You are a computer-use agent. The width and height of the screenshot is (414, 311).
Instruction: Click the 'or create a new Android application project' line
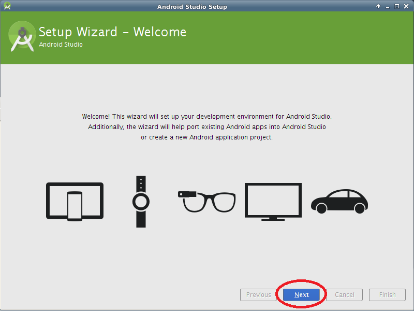[x=206, y=137]
